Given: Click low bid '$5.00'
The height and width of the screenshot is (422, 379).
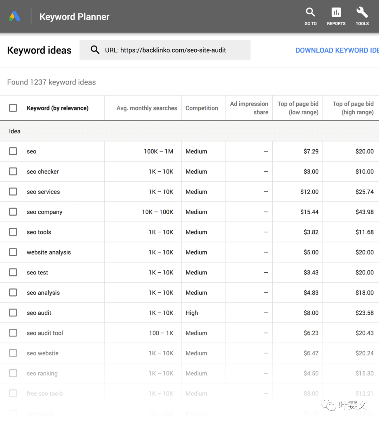Looking at the screenshot, I should tap(311, 252).
